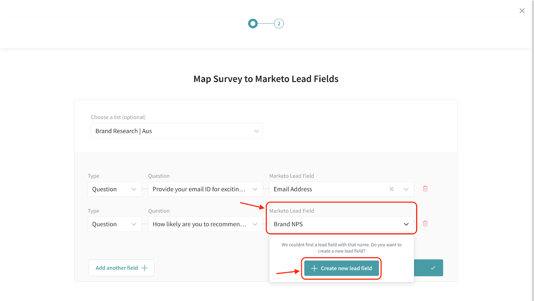Click the vertical scrollbar on the right edge
Viewport: 534px width, 301px height.
click(533, 150)
